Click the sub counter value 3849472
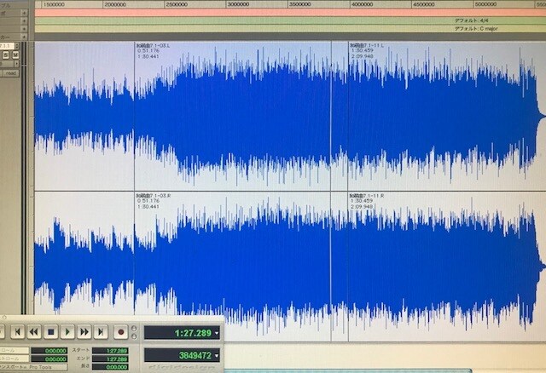This screenshot has width=546, height=373. click(195, 355)
